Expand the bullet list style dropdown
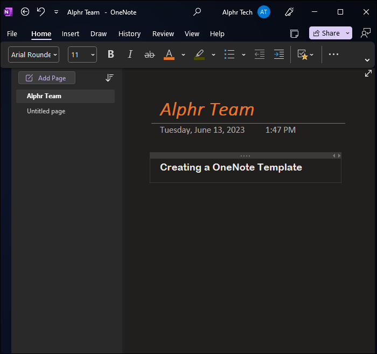The image size is (377, 354). coord(243,55)
